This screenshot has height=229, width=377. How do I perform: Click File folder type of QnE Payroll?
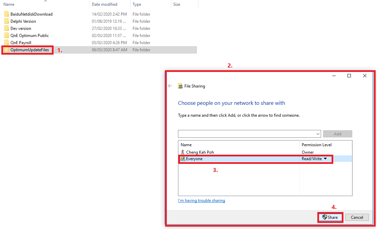pyautogui.click(x=141, y=42)
